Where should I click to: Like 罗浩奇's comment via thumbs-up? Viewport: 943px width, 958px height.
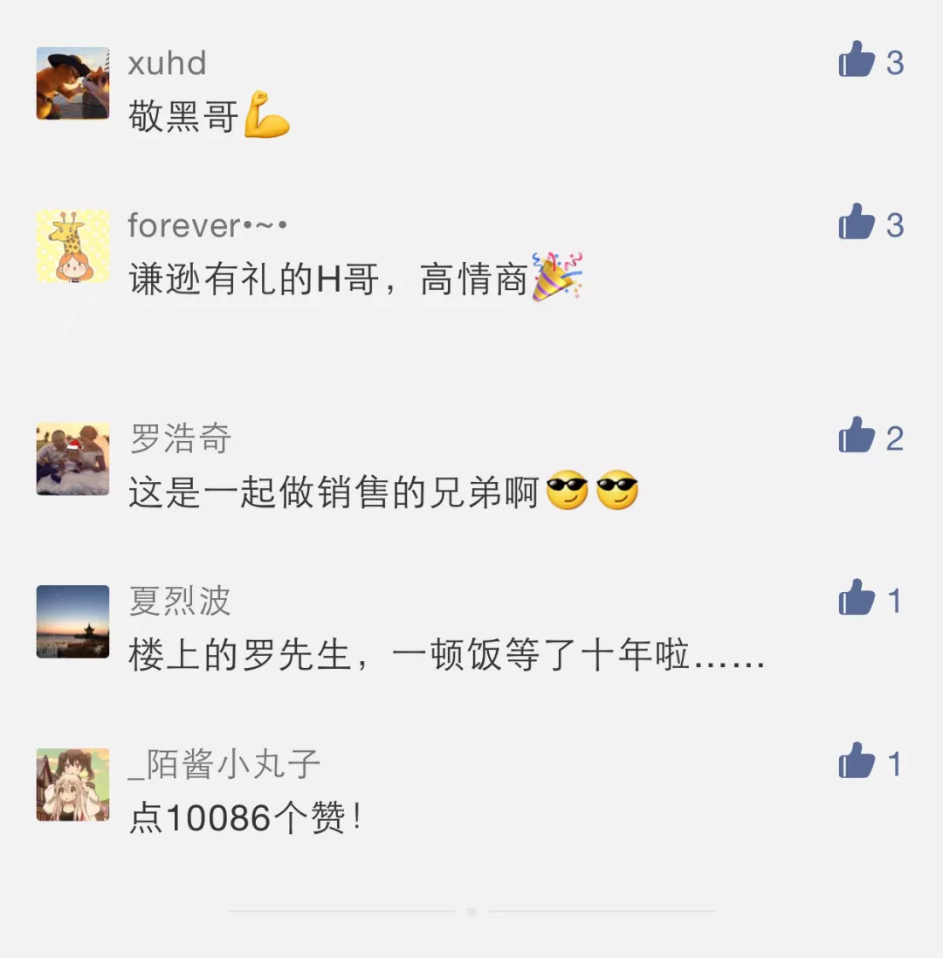(857, 435)
